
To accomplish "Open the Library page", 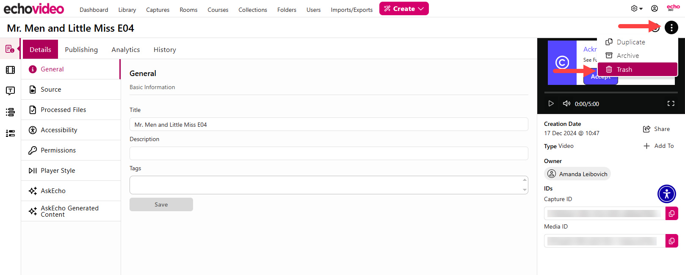I will click(127, 10).
